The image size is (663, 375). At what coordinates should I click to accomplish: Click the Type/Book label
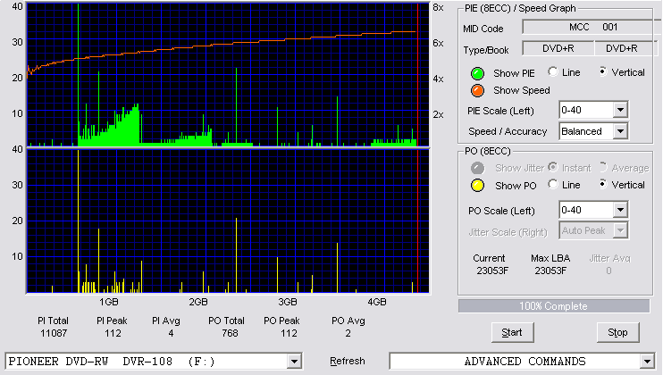click(486, 50)
